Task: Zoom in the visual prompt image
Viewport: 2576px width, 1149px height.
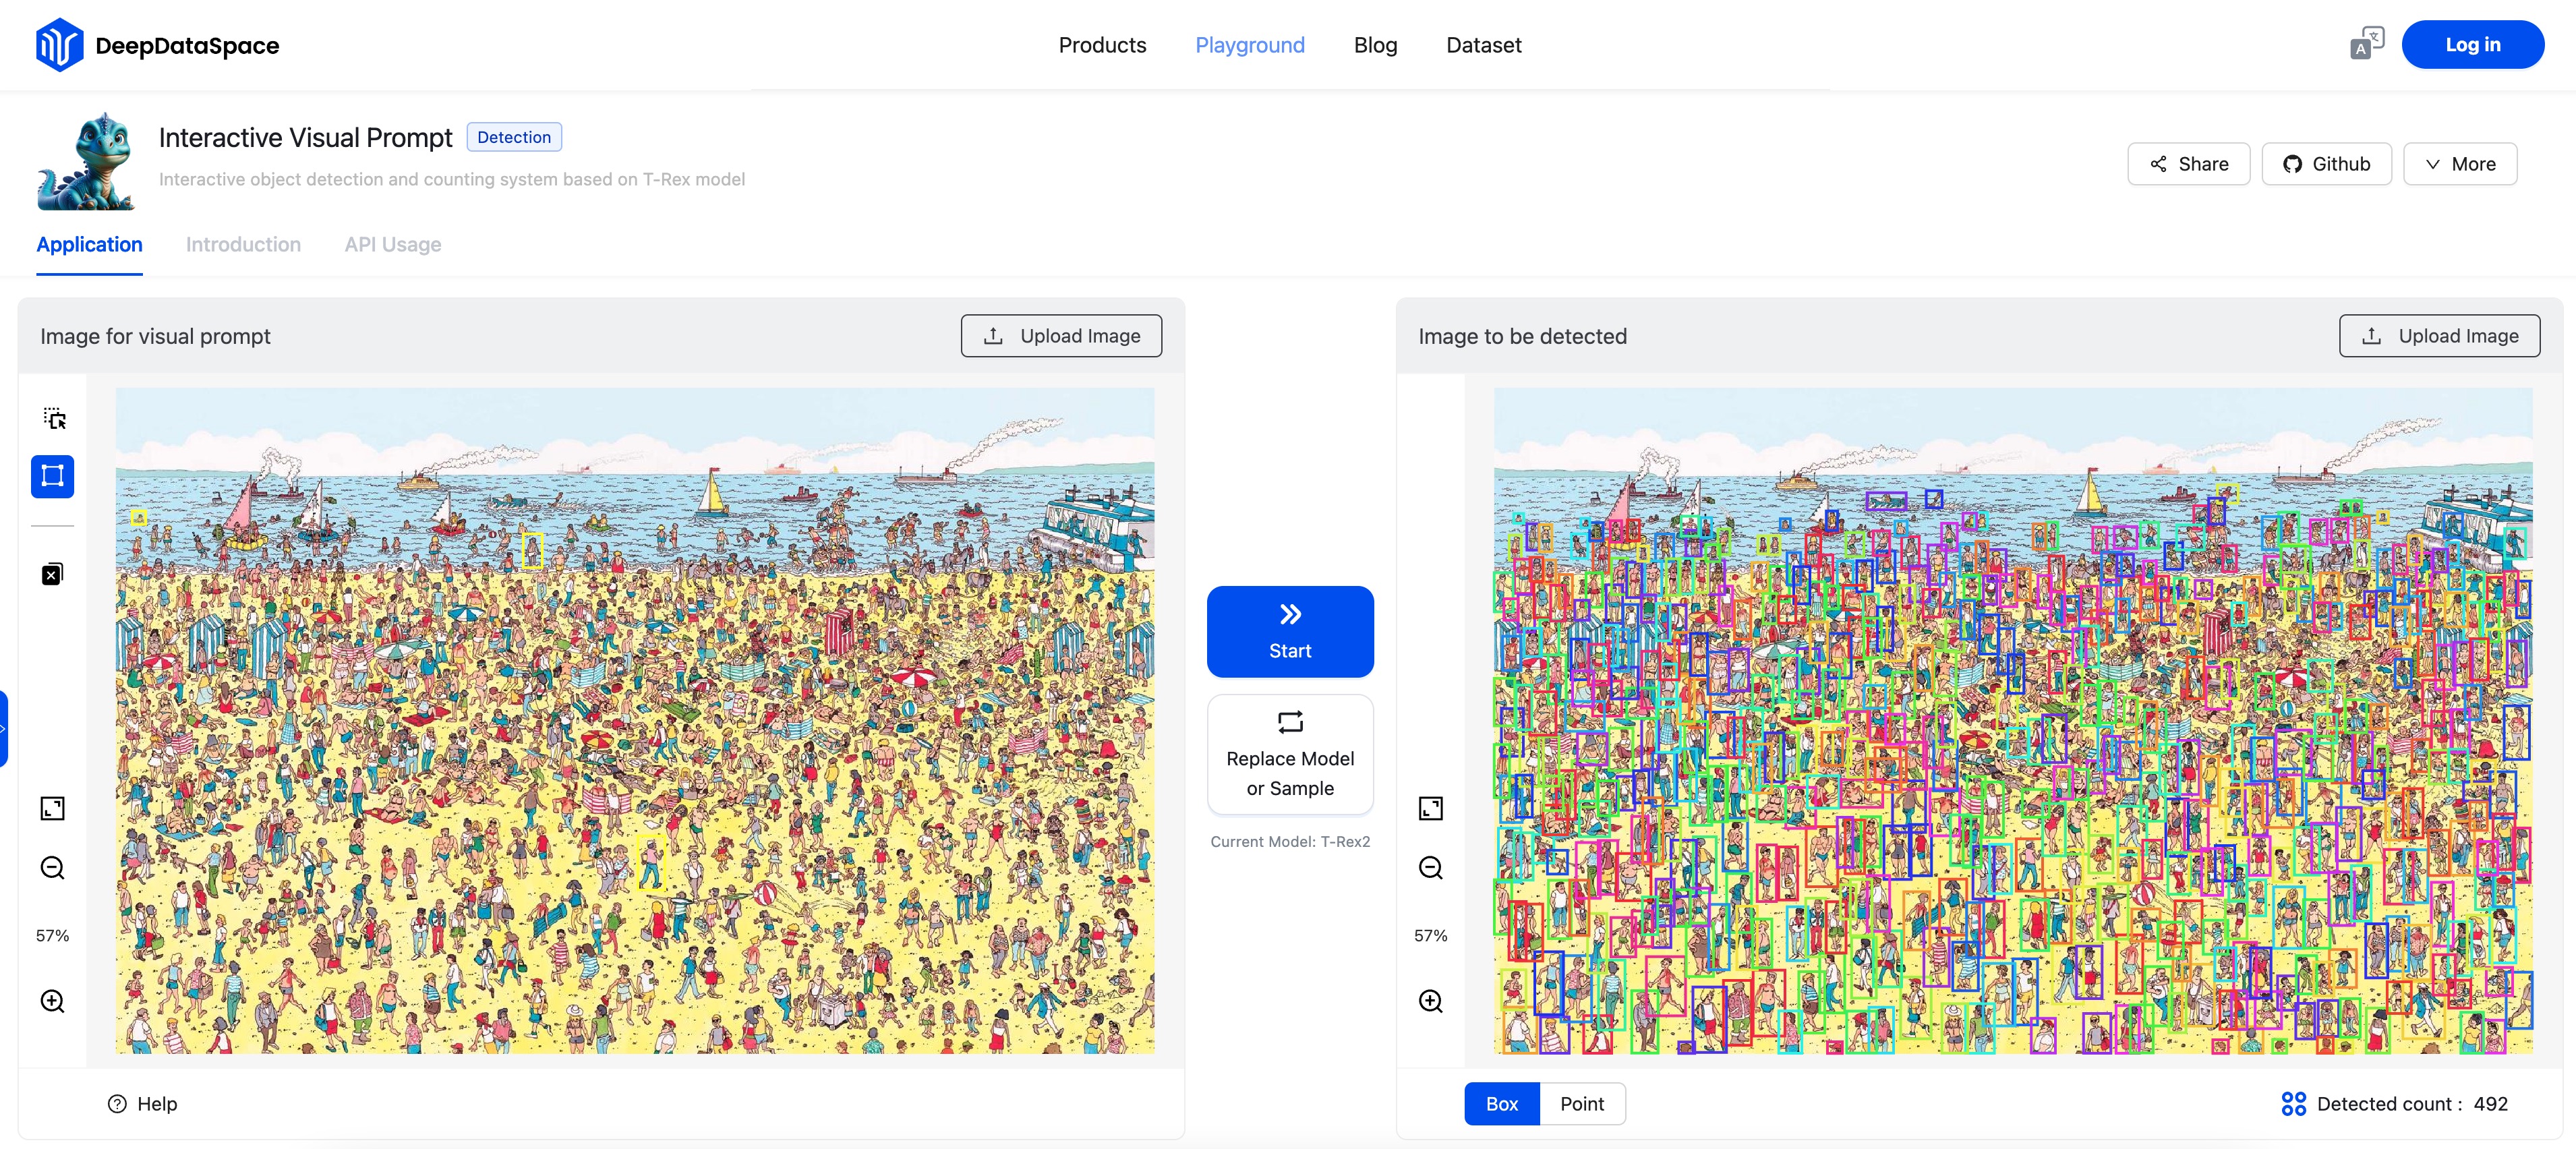Action: point(53,1001)
